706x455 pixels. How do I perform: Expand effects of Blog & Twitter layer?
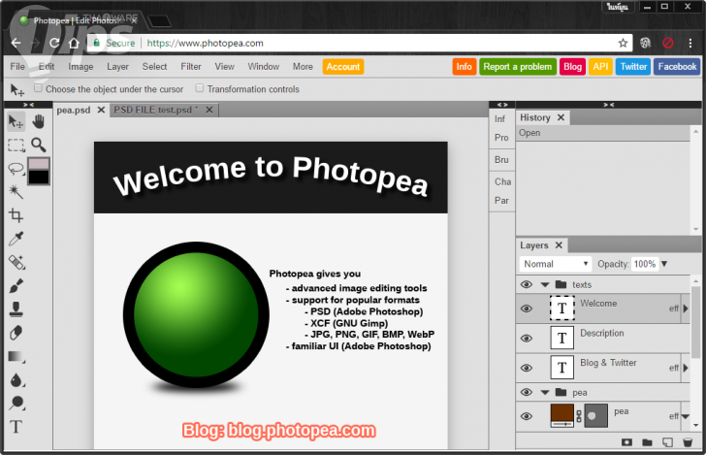point(686,368)
